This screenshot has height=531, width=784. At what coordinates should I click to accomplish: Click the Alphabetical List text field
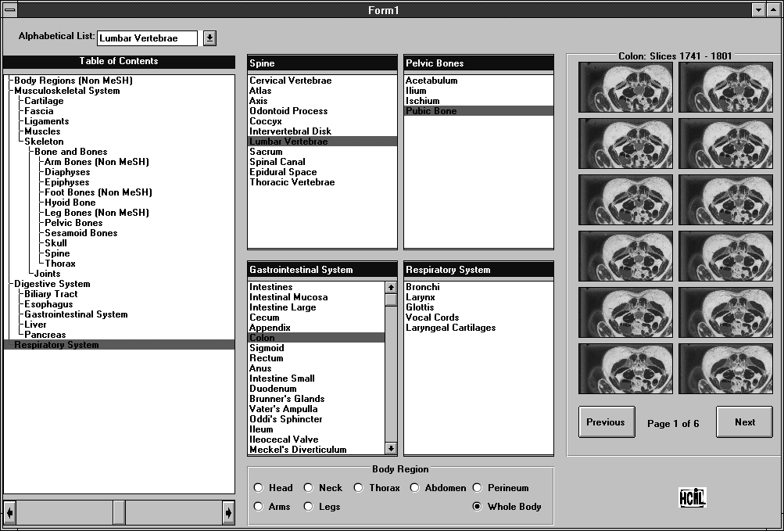pyautogui.click(x=147, y=38)
